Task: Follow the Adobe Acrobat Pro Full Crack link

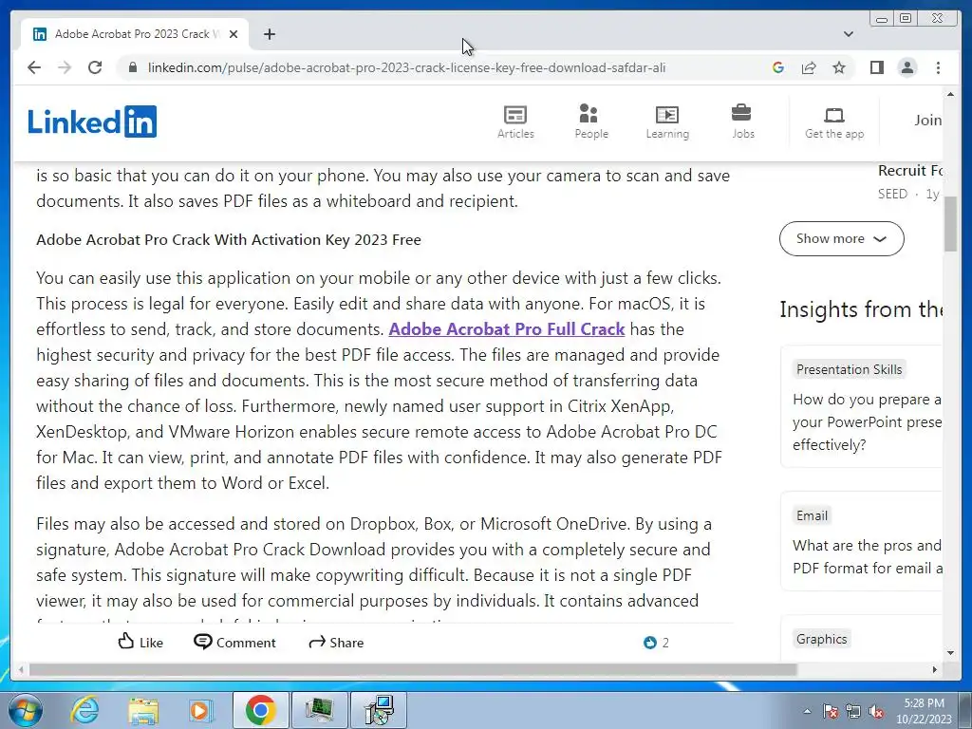Action: click(507, 329)
